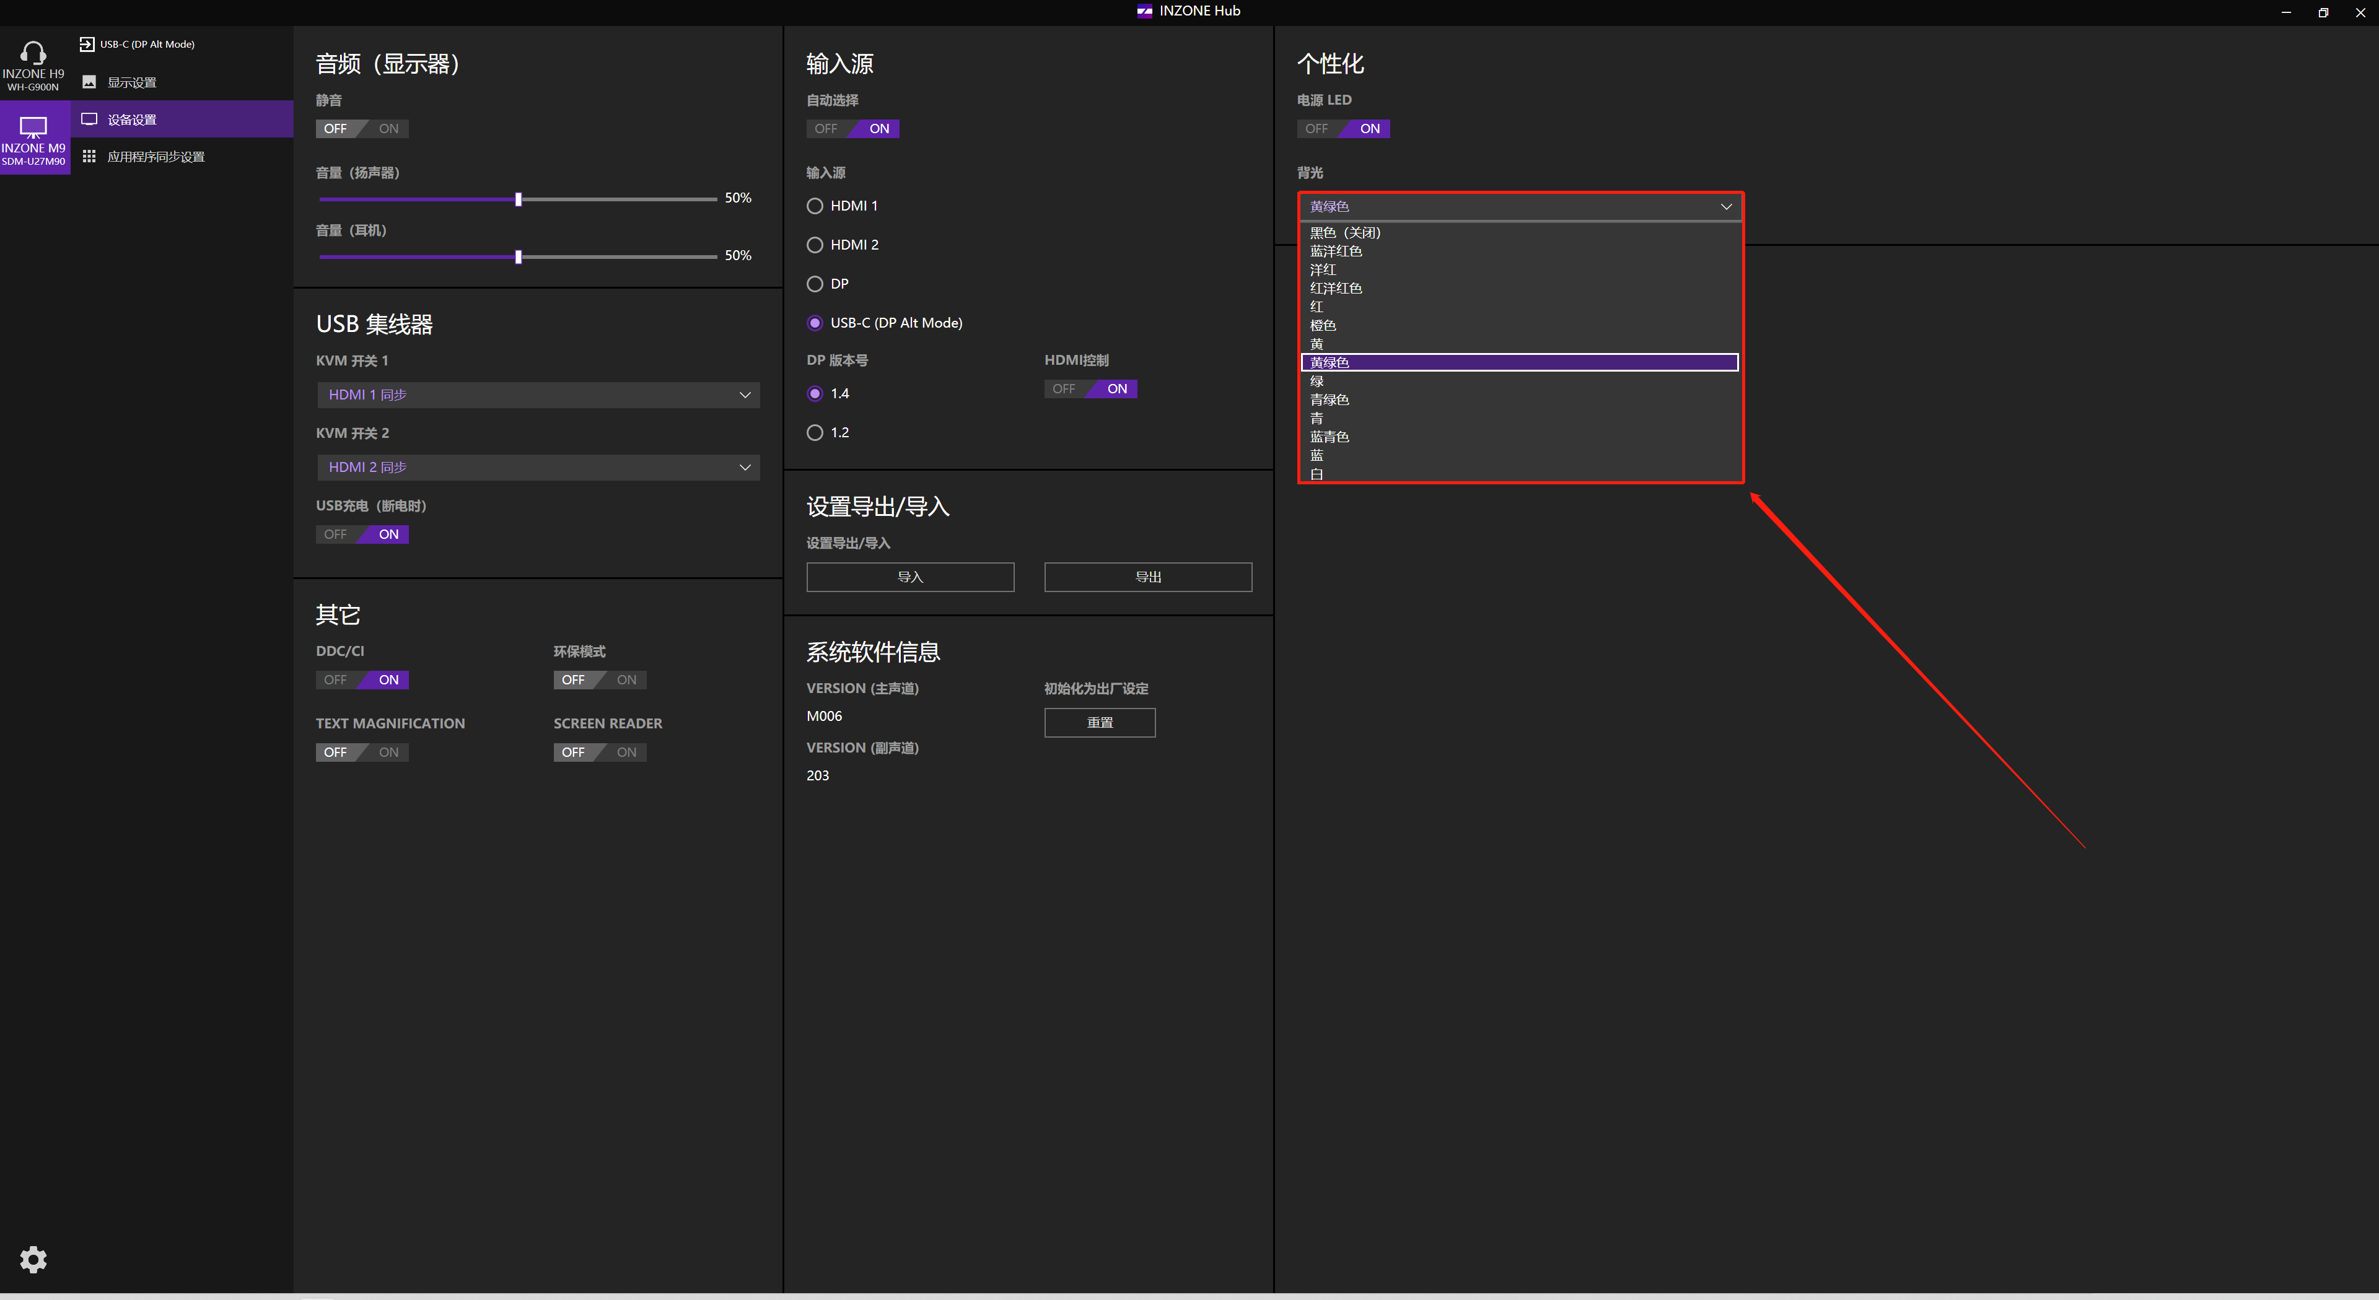Image resolution: width=2379 pixels, height=1300 pixels.
Task: Toggle 自动选择 input auto-select switch
Action: (x=852, y=128)
